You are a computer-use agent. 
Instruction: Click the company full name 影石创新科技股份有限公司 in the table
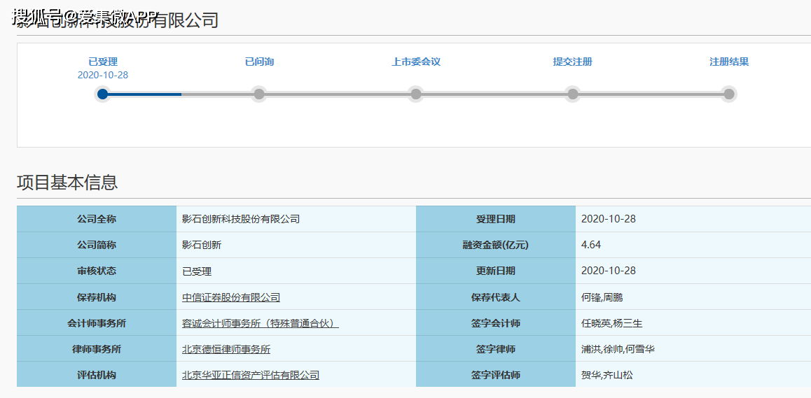(x=241, y=219)
